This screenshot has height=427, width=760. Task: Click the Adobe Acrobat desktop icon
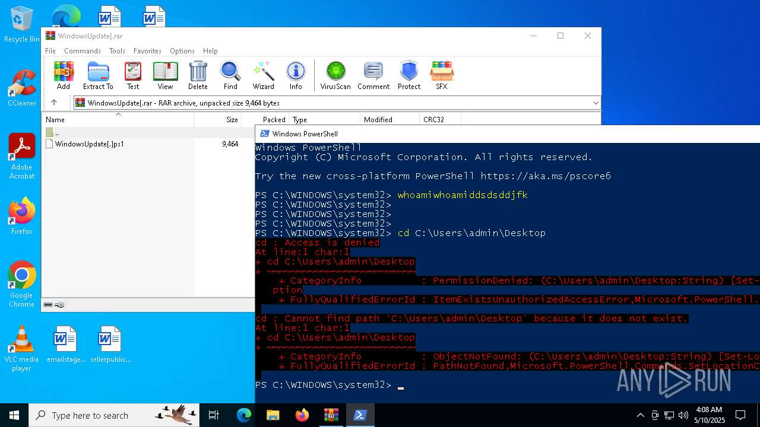coord(22,157)
